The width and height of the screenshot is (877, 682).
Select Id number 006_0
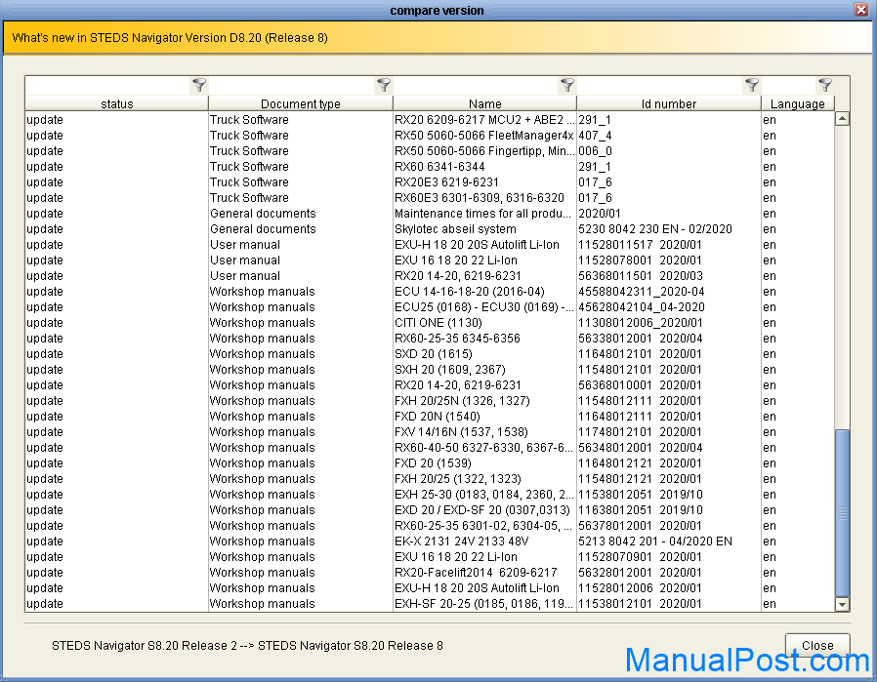click(x=595, y=151)
